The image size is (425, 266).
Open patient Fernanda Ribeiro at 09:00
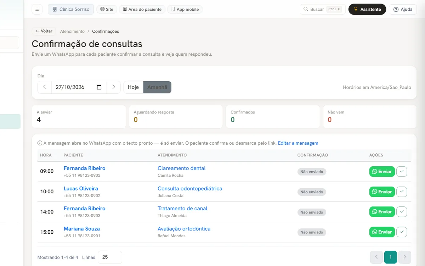84,168
